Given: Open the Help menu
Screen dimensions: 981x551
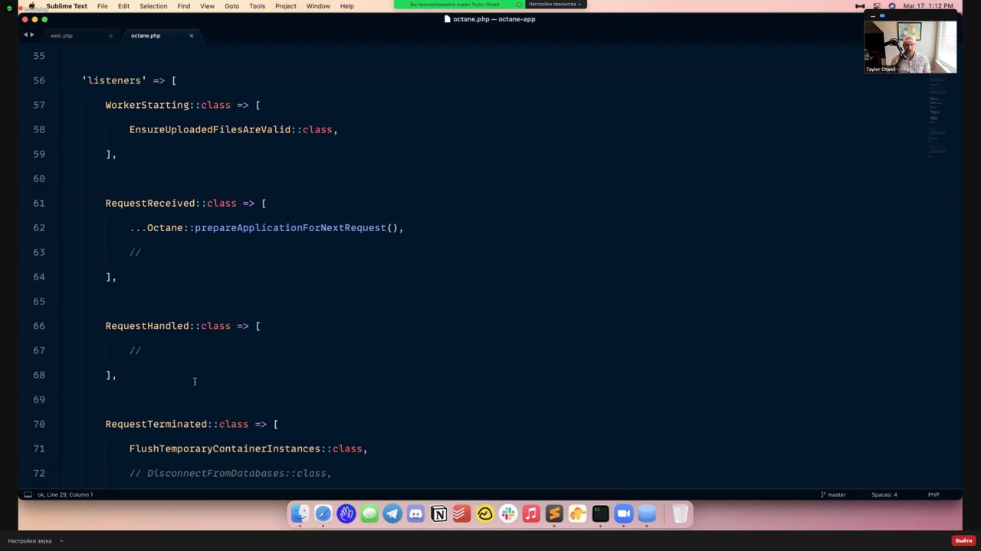Looking at the screenshot, I should [347, 6].
